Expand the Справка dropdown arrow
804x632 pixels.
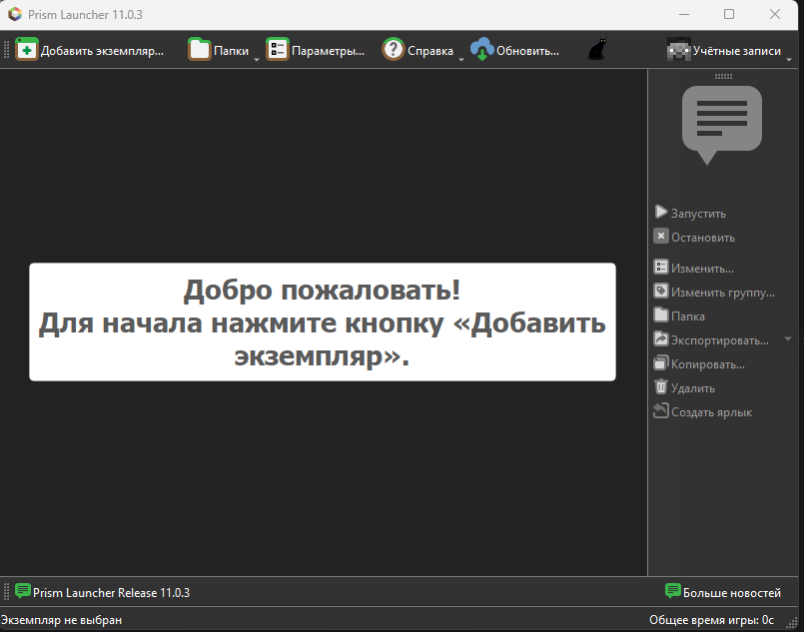[461, 60]
